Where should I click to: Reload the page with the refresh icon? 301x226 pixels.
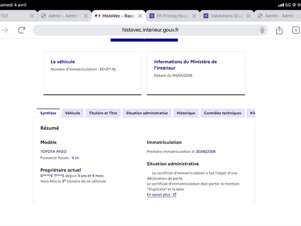22,30
